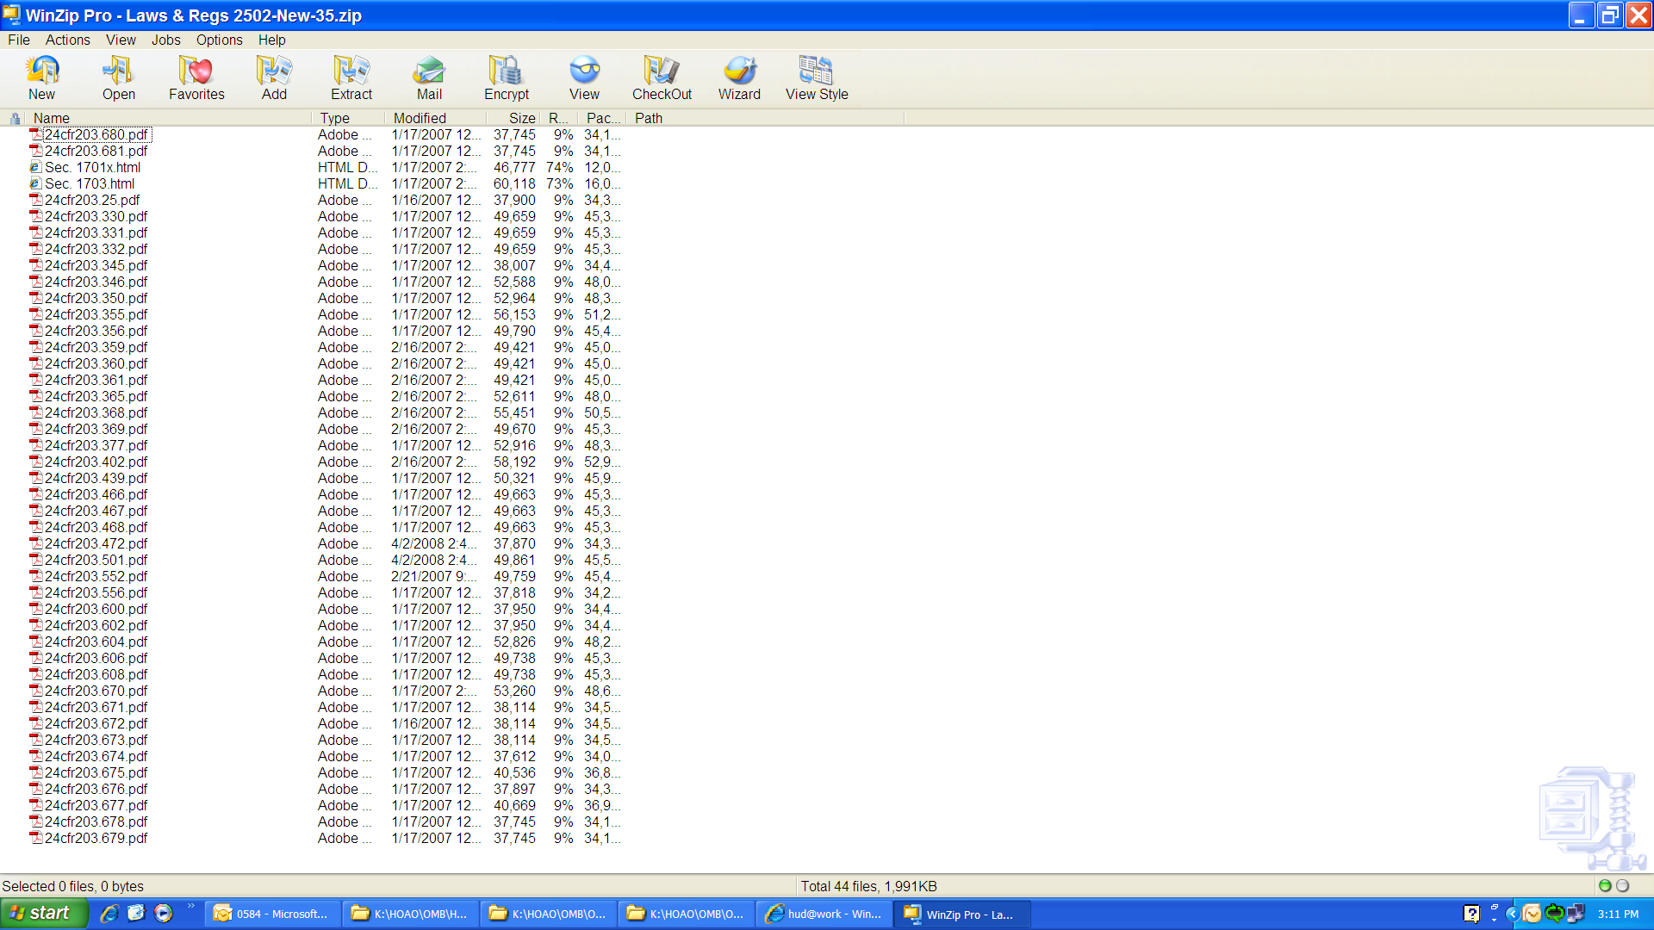Click the green status indicator light
Image resolution: width=1654 pixels, height=930 pixels.
tap(1605, 885)
